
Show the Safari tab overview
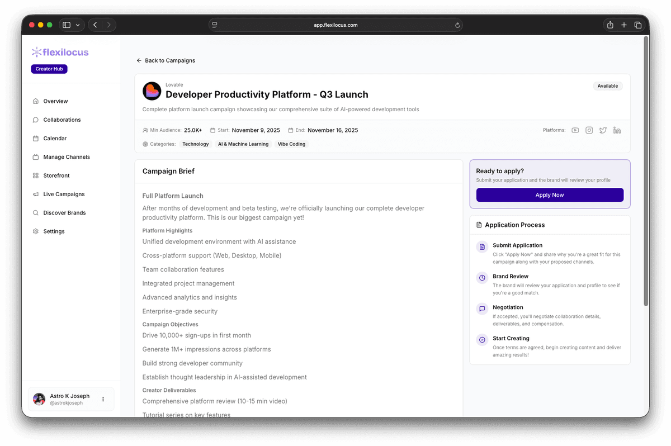(x=638, y=25)
